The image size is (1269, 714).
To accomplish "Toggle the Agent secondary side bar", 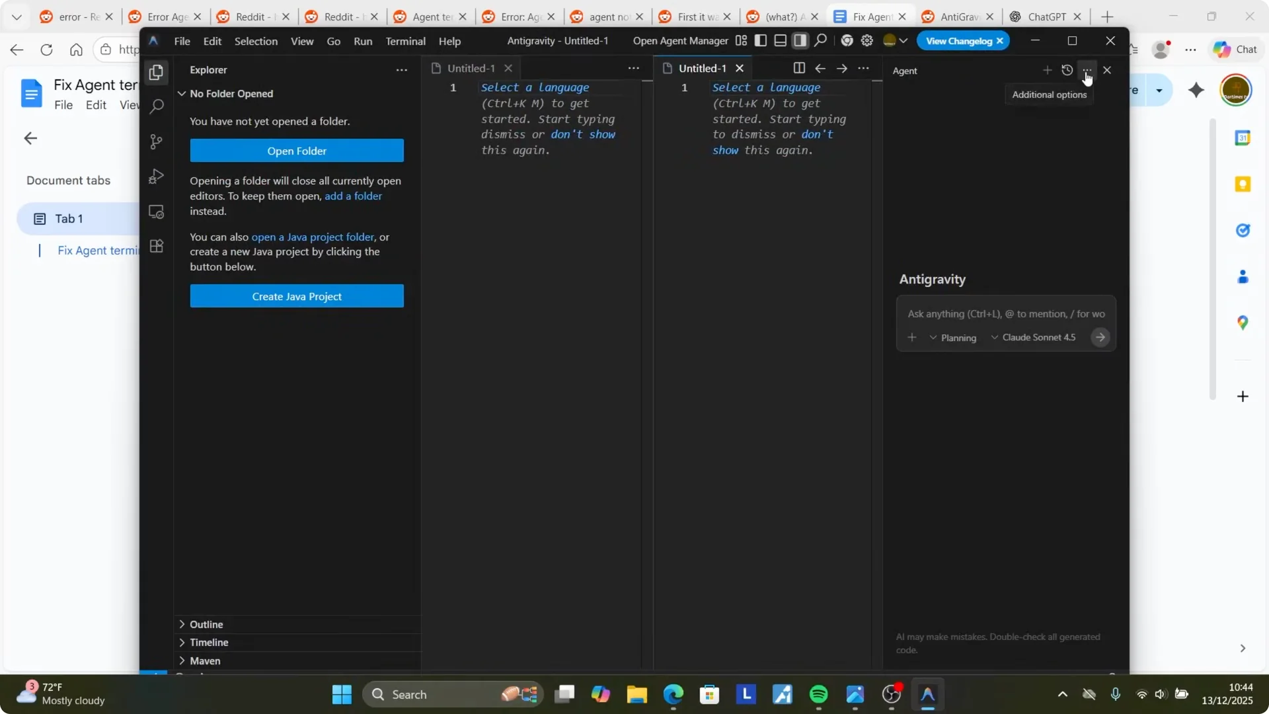I will [x=800, y=41].
